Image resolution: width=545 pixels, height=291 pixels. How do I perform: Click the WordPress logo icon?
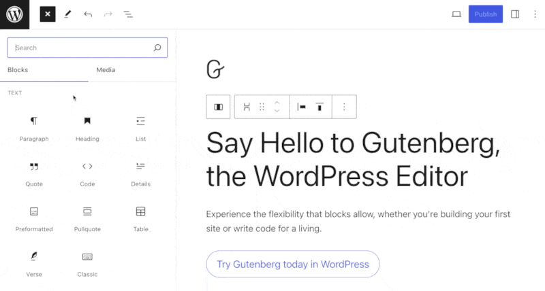click(14, 14)
